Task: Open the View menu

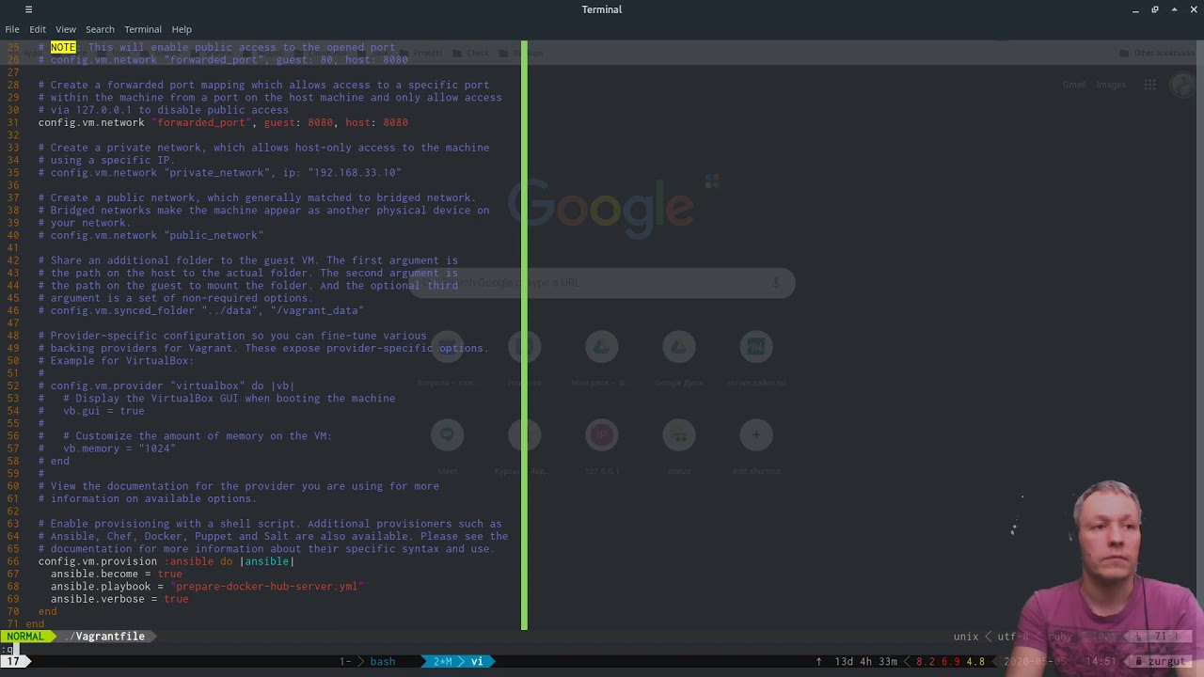Action: click(66, 29)
